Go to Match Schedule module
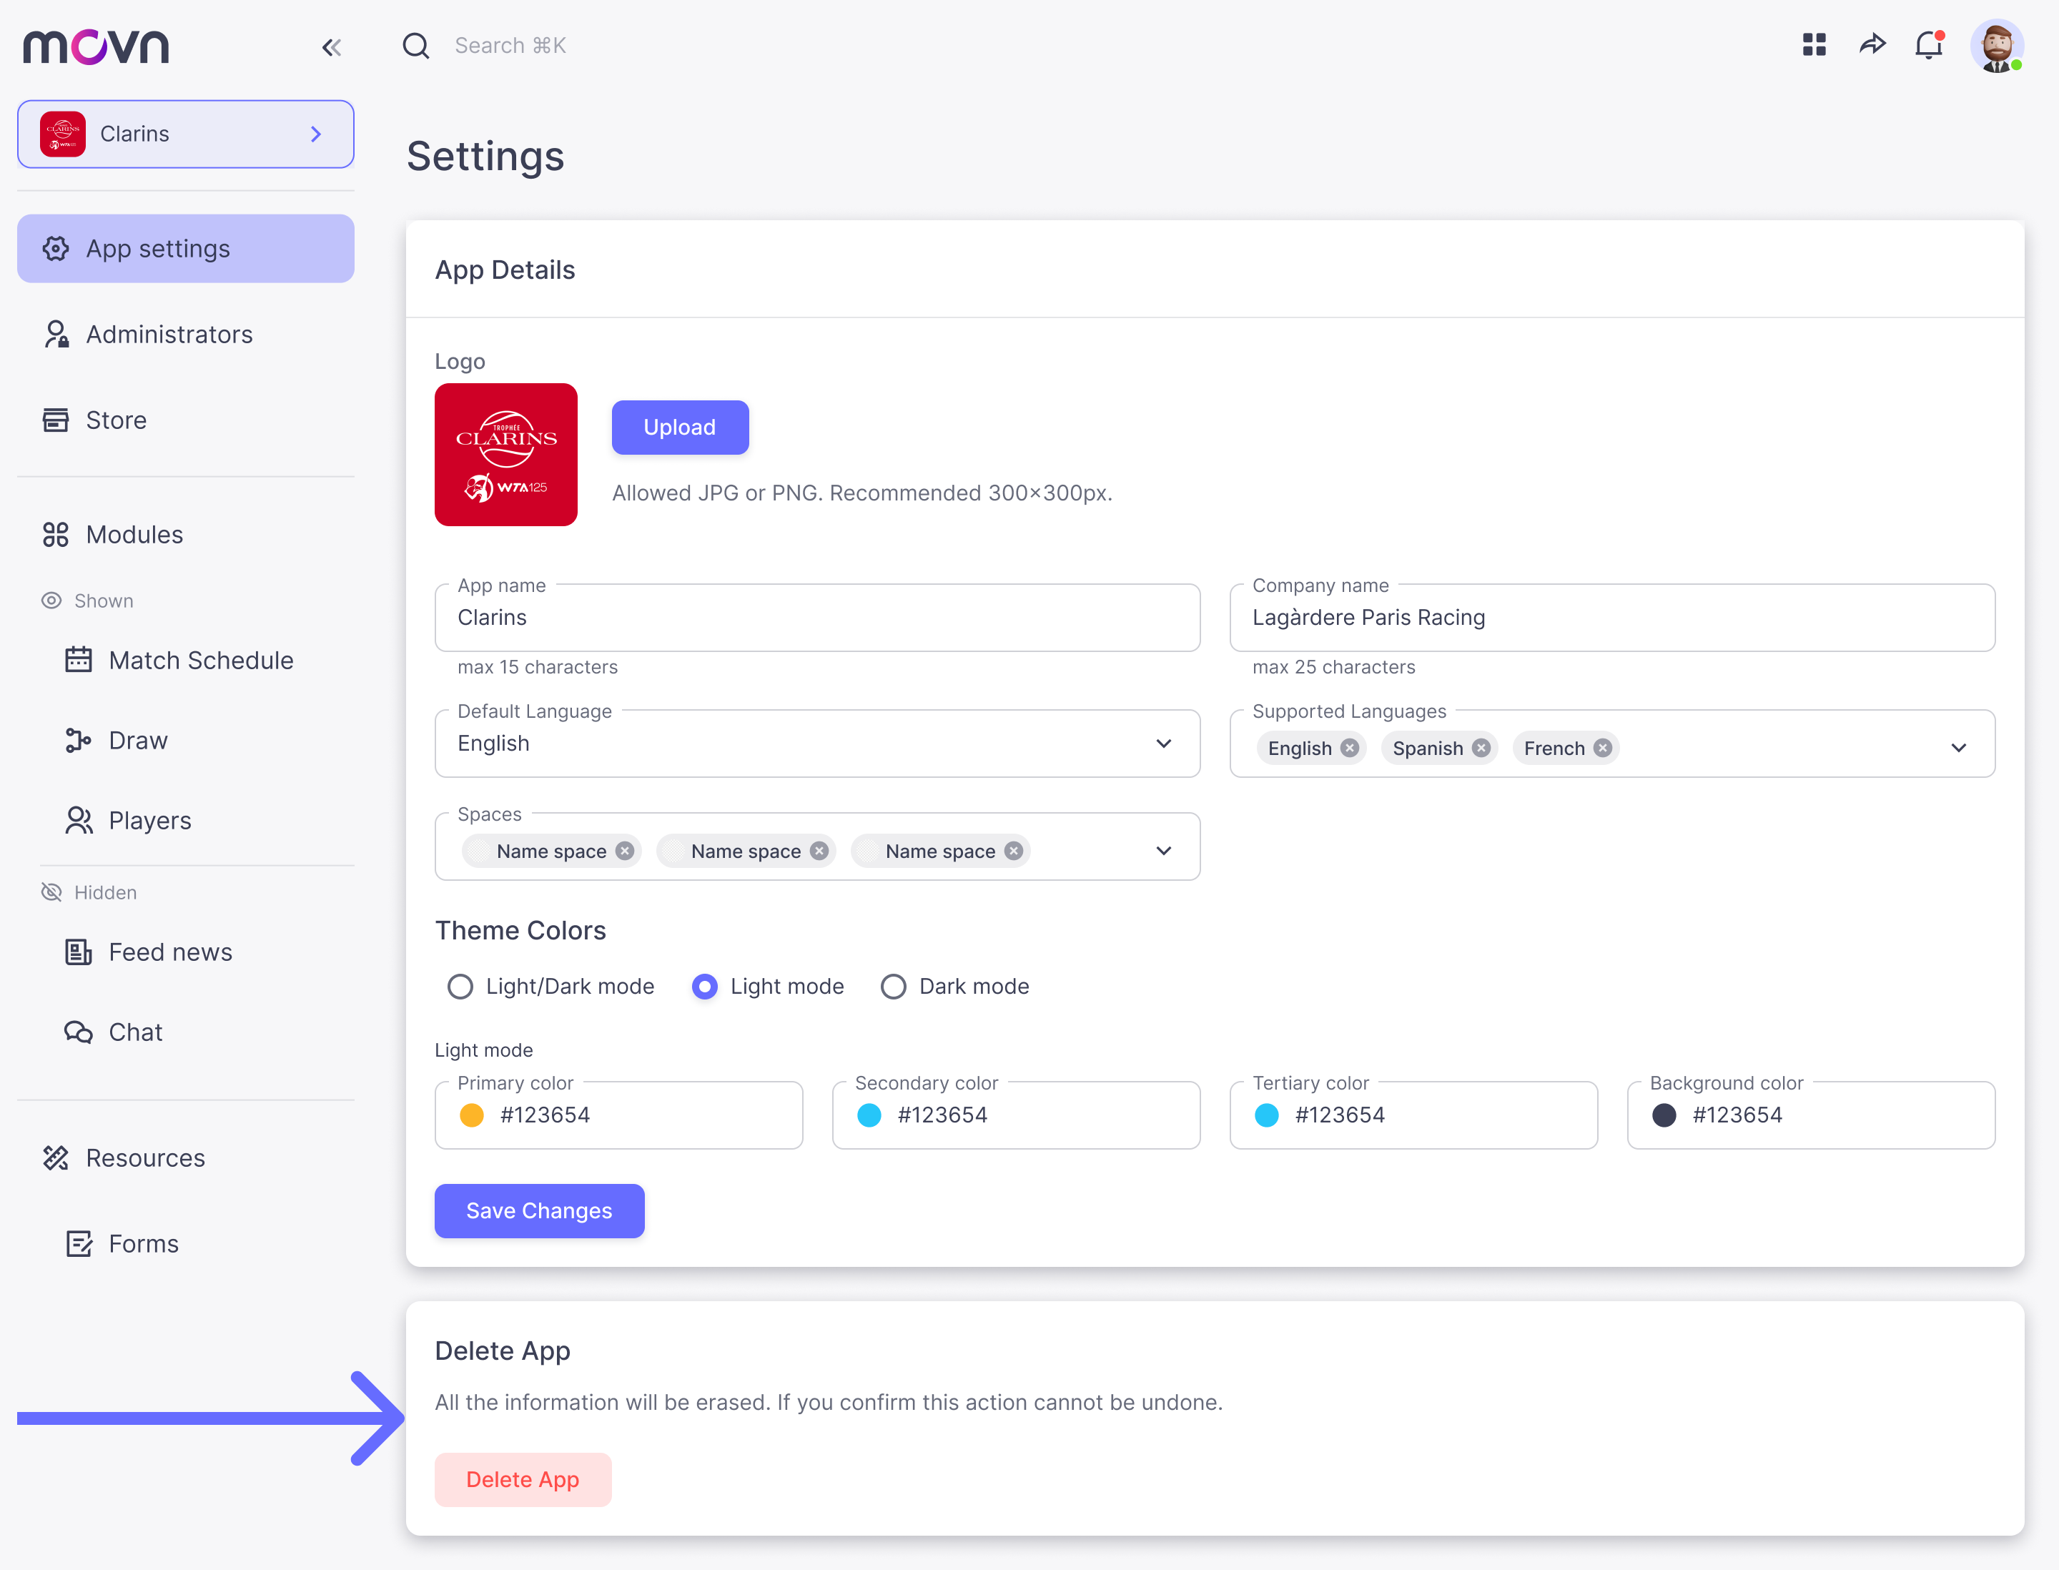This screenshot has height=1570, width=2059. click(200, 661)
